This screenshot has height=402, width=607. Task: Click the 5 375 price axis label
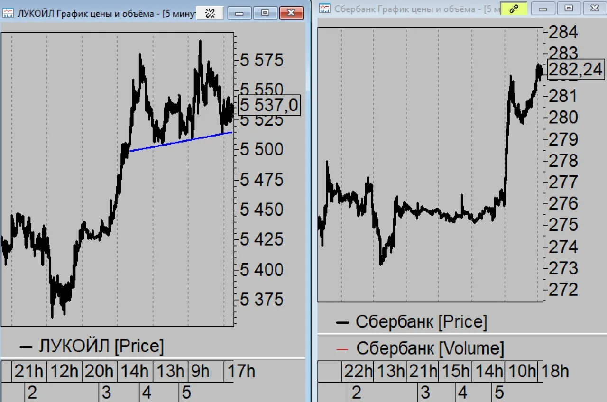click(x=262, y=300)
